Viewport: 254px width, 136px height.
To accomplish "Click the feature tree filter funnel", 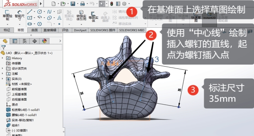I will click(x=3, y=47).
